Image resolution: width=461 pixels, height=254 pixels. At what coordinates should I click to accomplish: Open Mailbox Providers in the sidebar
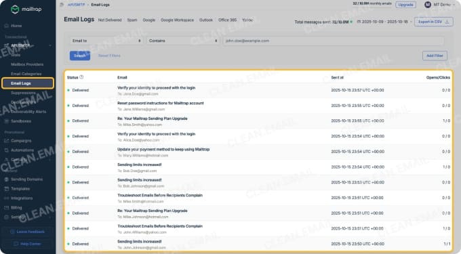[27, 64]
